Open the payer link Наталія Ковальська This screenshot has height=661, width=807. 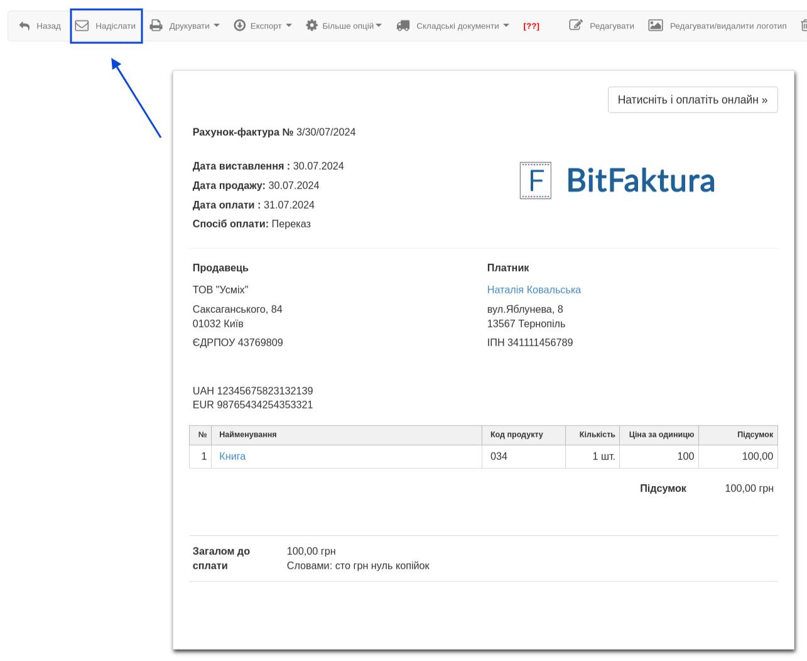[x=534, y=290]
